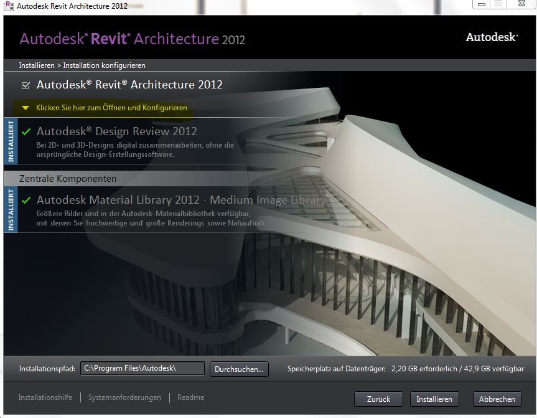Click the Autodesk Revit Architecture 2012 product title
Image resolution: width=537 pixels, height=418 pixels.
tap(129, 85)
